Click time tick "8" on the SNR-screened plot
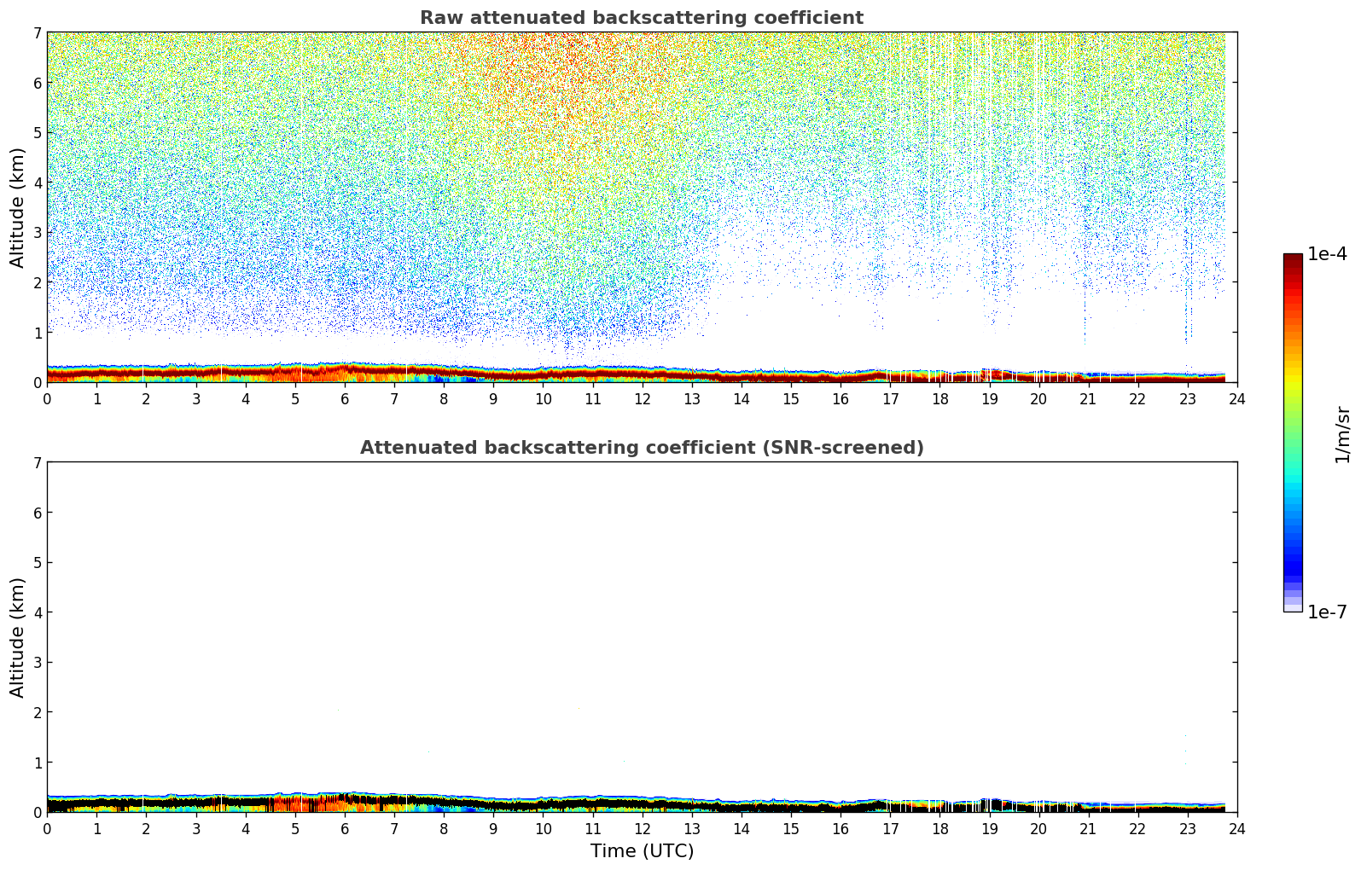 (x=444, y=828)
